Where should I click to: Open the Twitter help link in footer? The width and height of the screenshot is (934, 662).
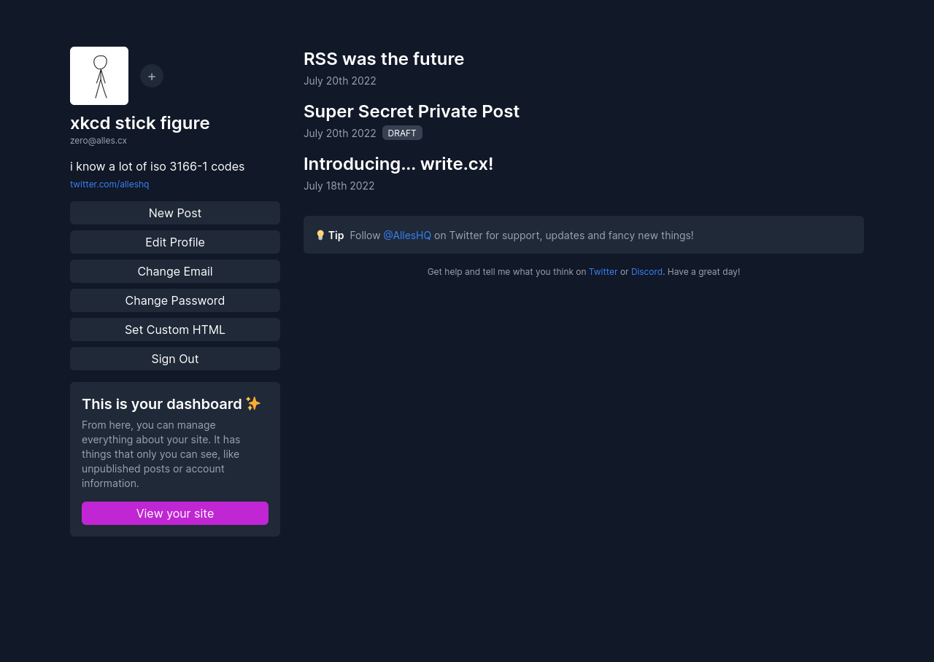pyautogui.click(x=603, y=272)
